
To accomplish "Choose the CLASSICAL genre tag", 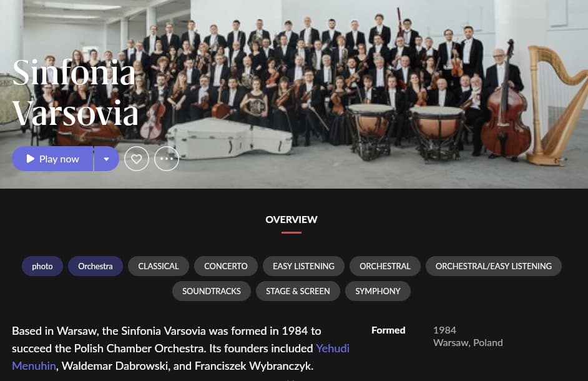I will (x=159, y=266).
